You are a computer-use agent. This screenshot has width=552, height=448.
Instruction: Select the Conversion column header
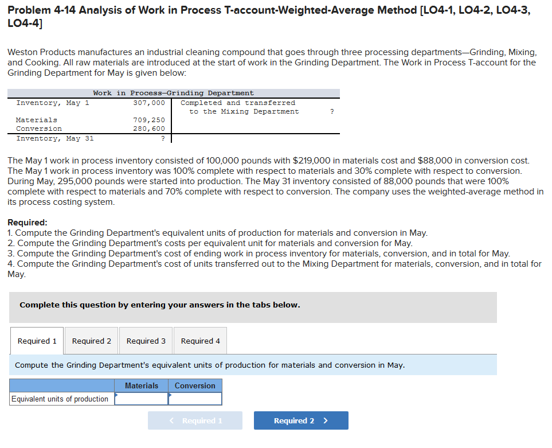point(194,385)
